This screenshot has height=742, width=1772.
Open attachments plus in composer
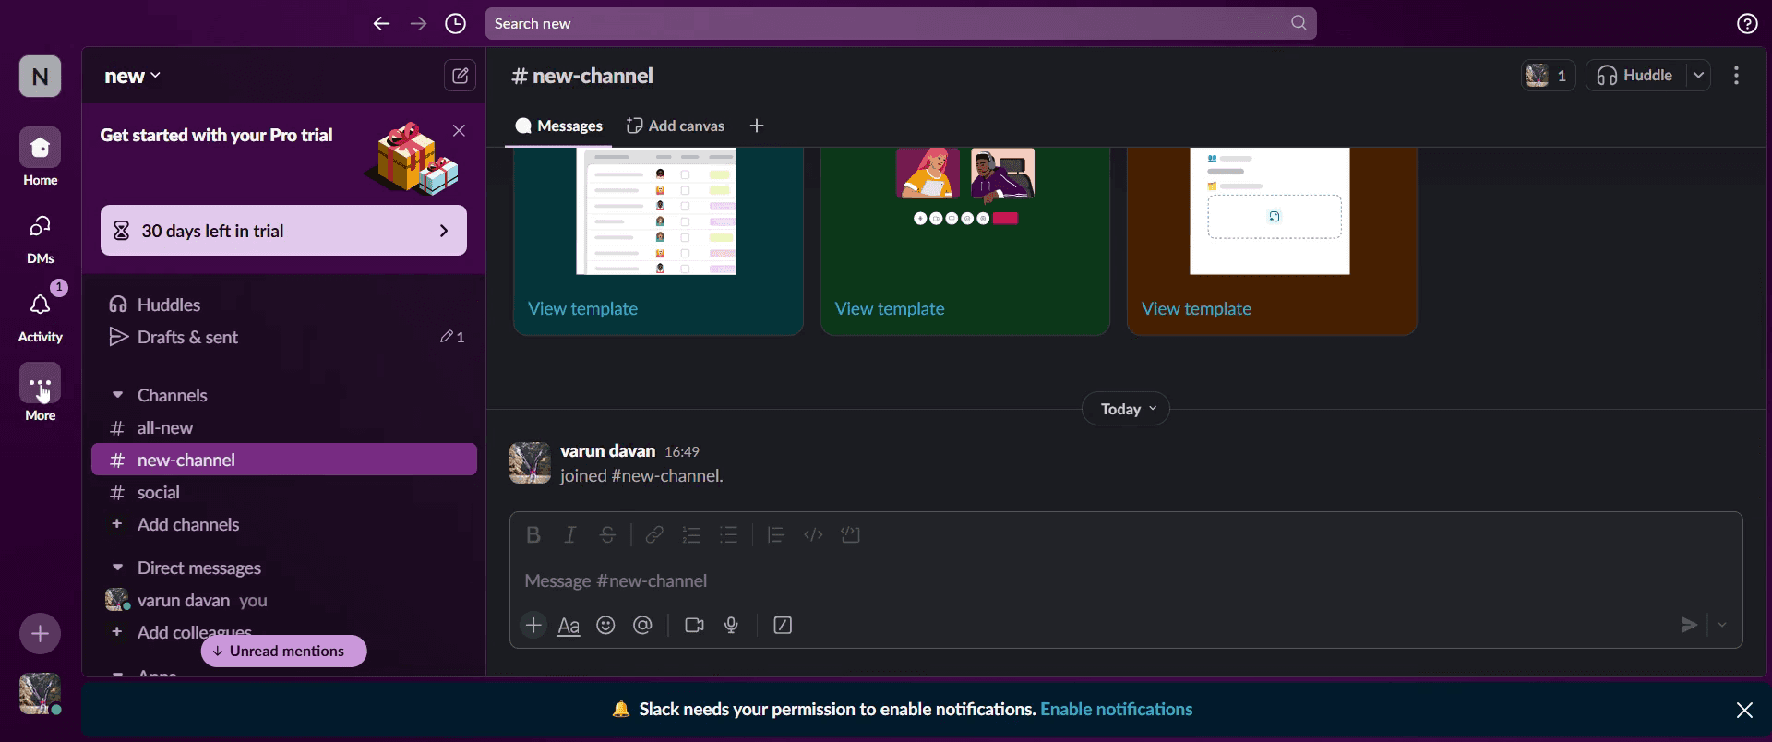pos(533,626)
